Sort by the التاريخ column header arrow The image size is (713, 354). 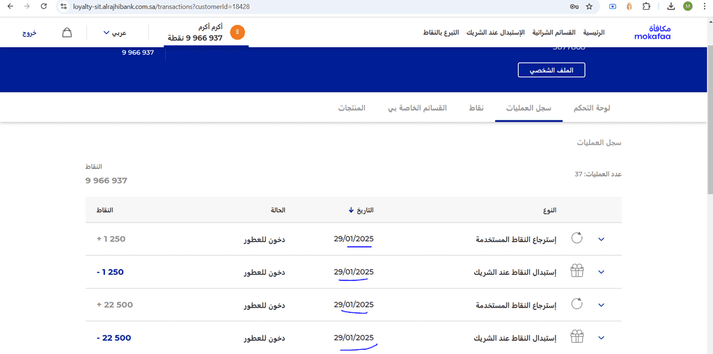[351, 211]
